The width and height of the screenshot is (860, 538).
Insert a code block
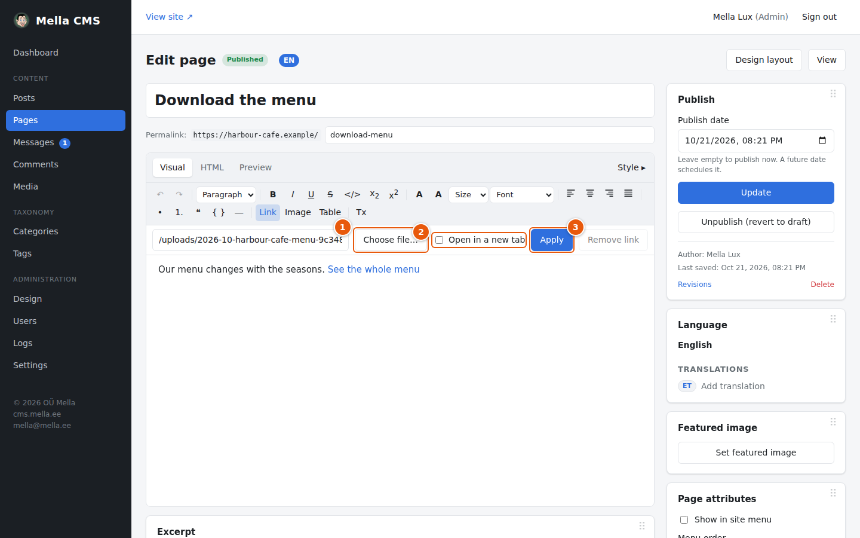click(219, 212)
